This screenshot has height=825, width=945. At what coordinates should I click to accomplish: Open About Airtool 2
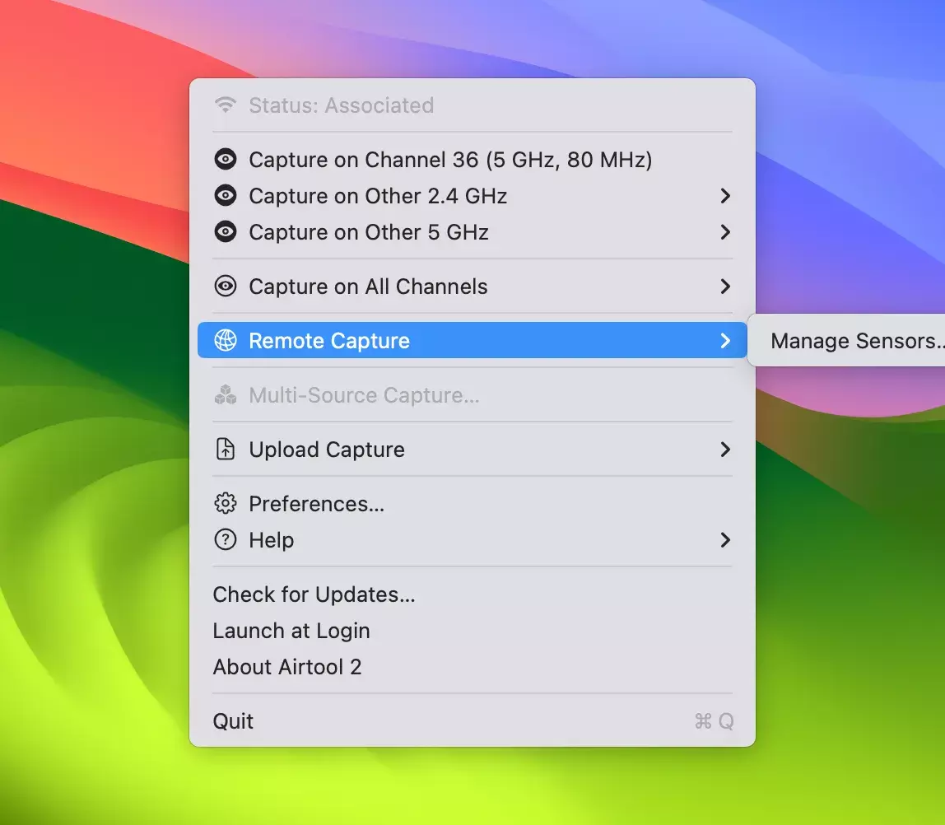tap(287, 667)
